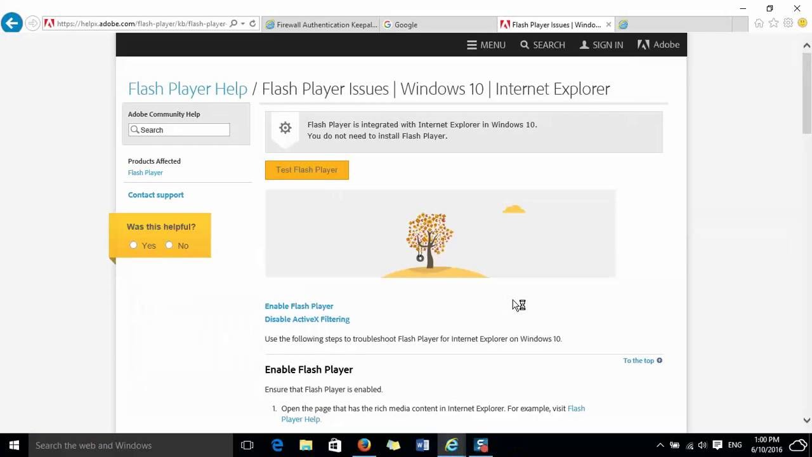812x457 pixels.
Task: Close the Flash Player Issues tab
Action: 608,25
